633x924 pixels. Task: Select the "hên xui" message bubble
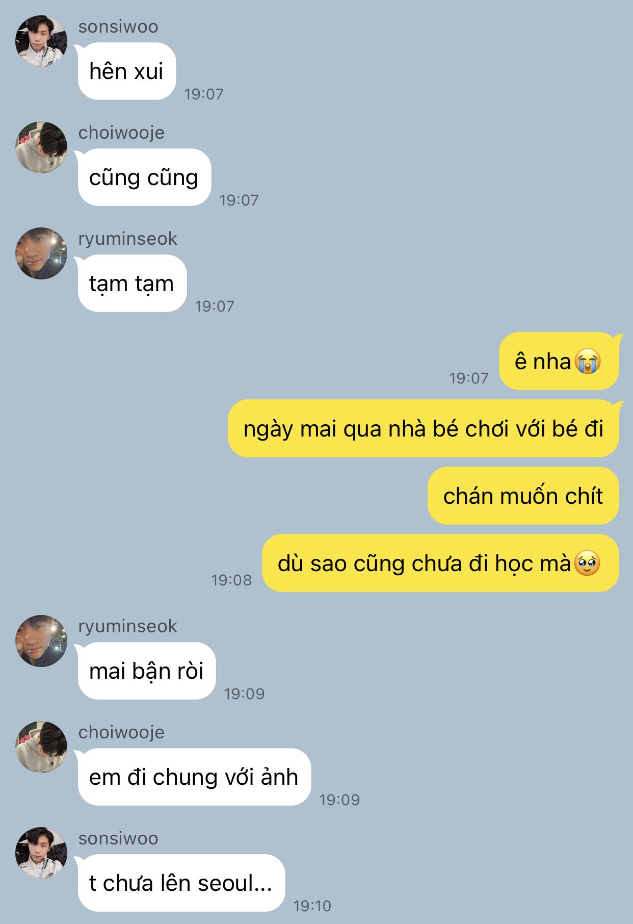click(126, 71)
